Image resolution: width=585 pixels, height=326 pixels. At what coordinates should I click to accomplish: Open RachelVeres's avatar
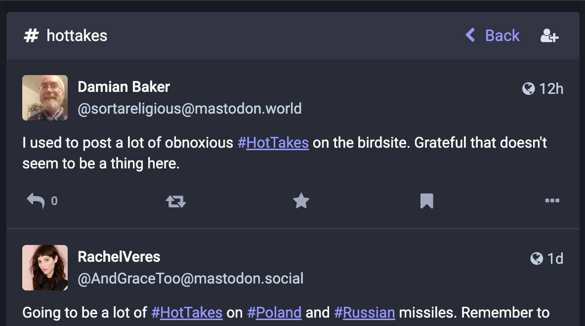45,268
